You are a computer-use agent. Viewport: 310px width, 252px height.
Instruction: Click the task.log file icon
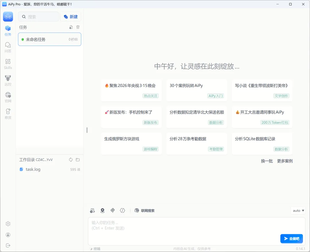pos(21,169)
